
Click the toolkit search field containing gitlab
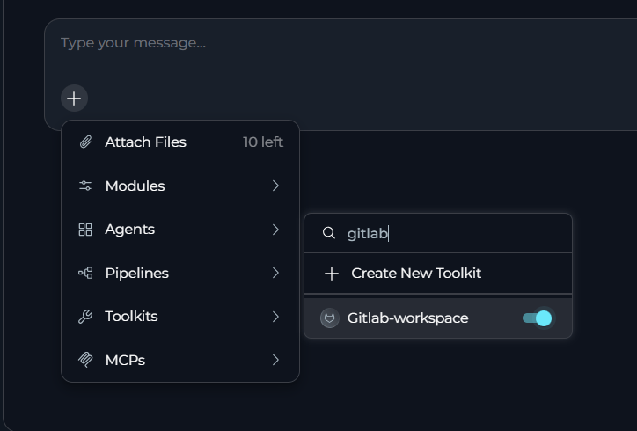tap(438, 233)
